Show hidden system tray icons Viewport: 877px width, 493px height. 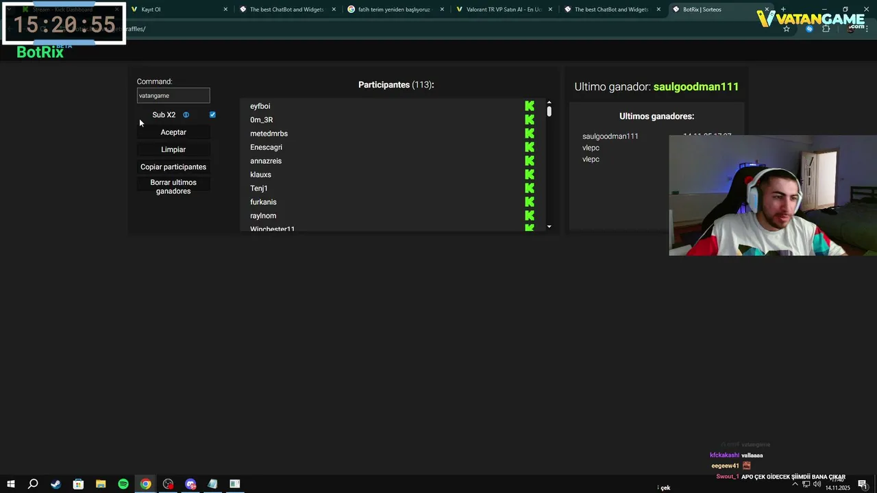pos(795,484)
